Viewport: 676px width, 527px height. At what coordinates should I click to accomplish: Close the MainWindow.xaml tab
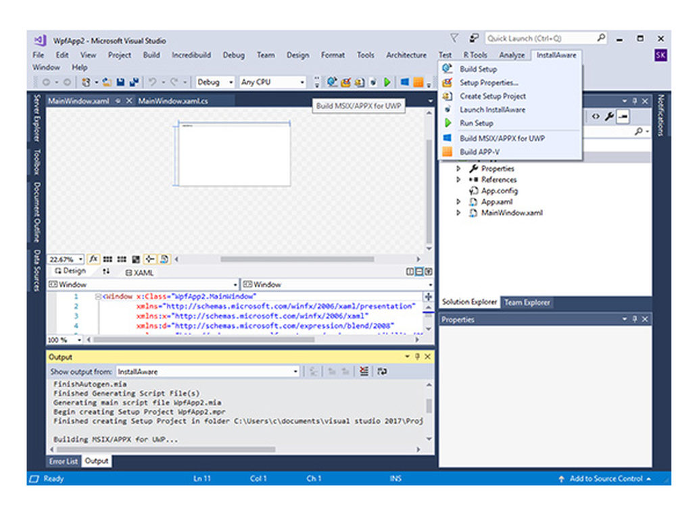129,101
